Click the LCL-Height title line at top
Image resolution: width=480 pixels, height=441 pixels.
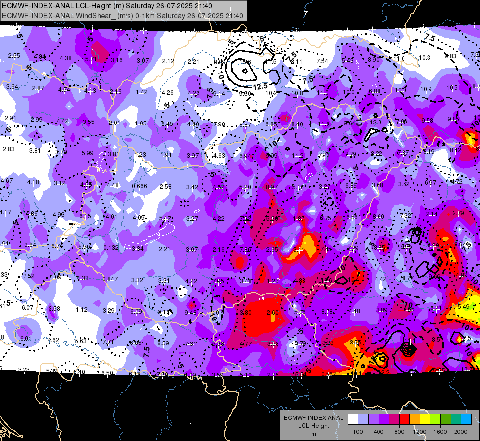107,6
